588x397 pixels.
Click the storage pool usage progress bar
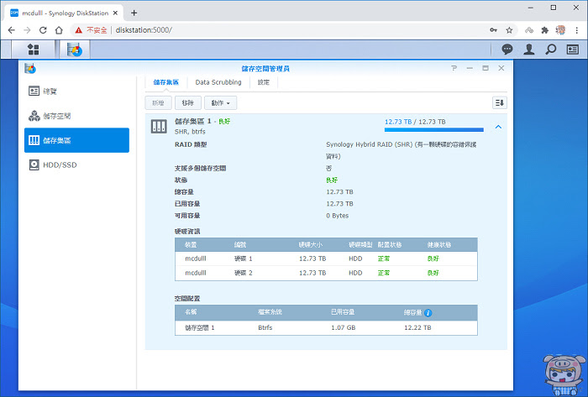(434, 129)
